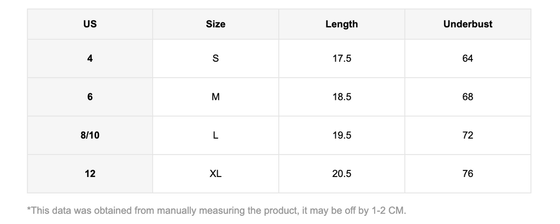Image resolution: width=560 pixels, height=224 pixels.
Task: Click the Length column header
Action: tap(342, 24)
